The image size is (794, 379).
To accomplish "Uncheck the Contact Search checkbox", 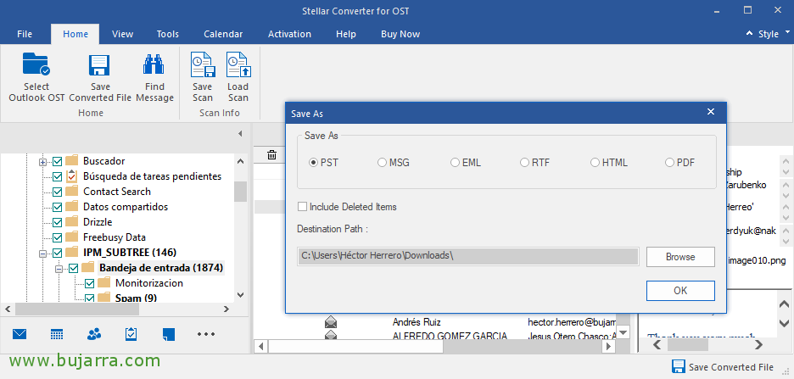I will click(57, 192).
